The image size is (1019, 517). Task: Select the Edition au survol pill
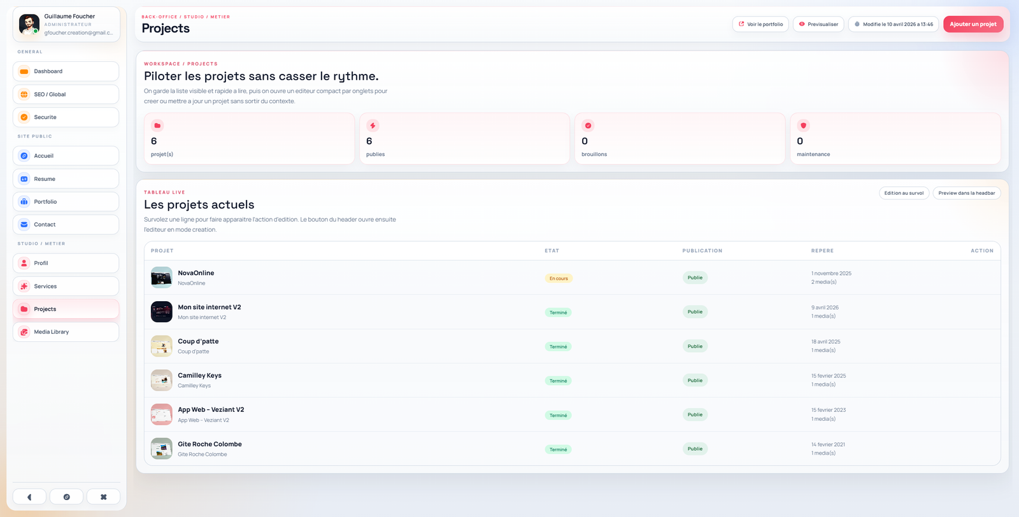[904, 193]
